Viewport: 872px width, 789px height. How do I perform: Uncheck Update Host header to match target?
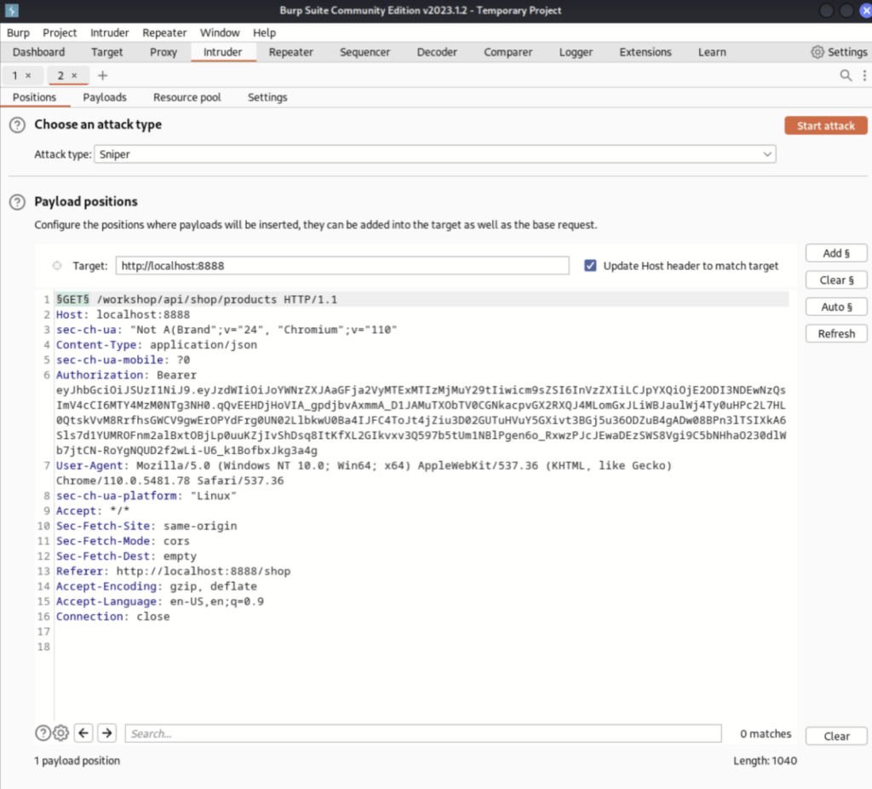(590, 265)
